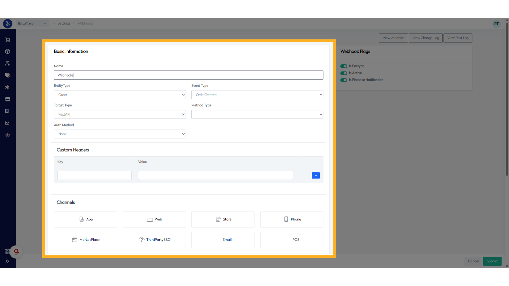Toggle off Is Firebase Notification

344,80
